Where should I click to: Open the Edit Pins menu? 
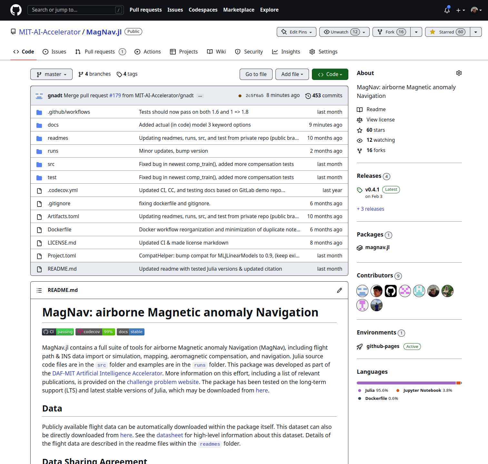(x=296, y=32)
